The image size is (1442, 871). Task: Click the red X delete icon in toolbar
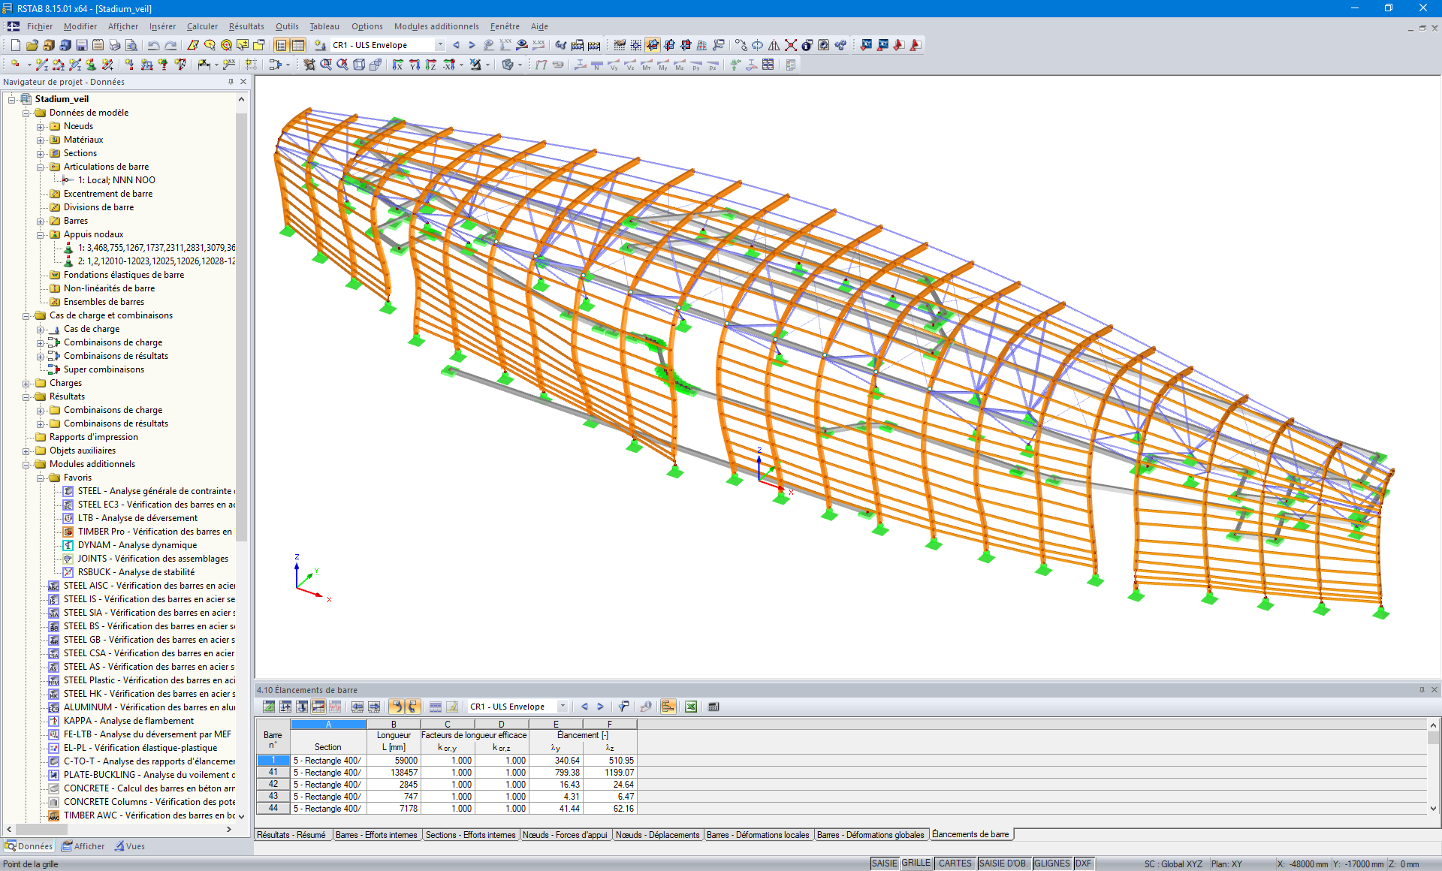[x=791, y=45]
